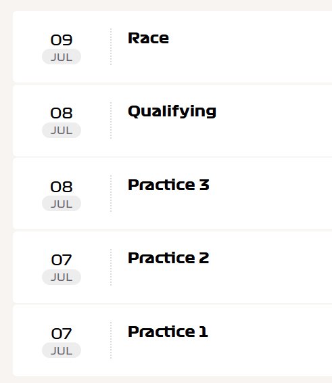
Task: Click the JUL badge beside Qualifying
Action: tap(62, 130)
